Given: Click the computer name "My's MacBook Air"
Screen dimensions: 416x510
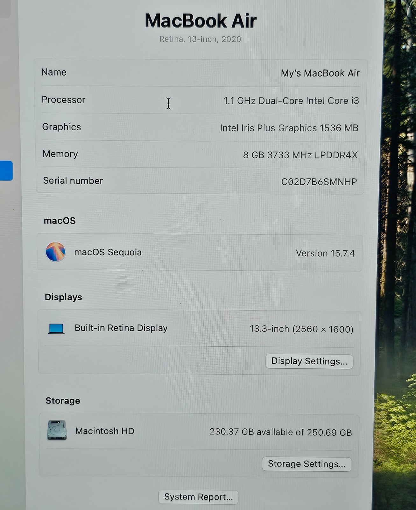Looking at the screenshot, I should (x=320, y=73).
